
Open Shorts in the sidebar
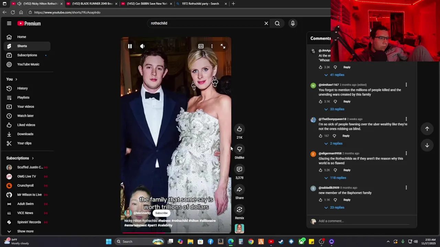tap(27, 46)
